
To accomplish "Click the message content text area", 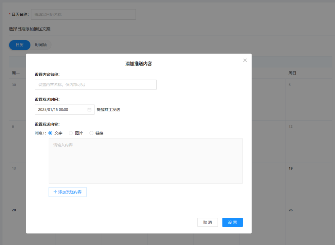I will [146, 161].
